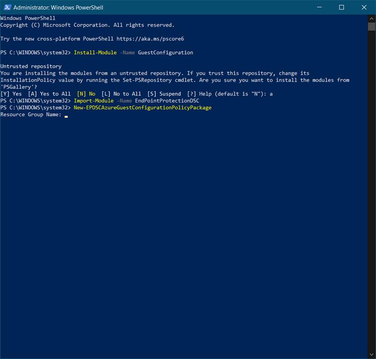Click the highlighted '[N] No' option
Screen dimensions: 376x359
(86, 94)
